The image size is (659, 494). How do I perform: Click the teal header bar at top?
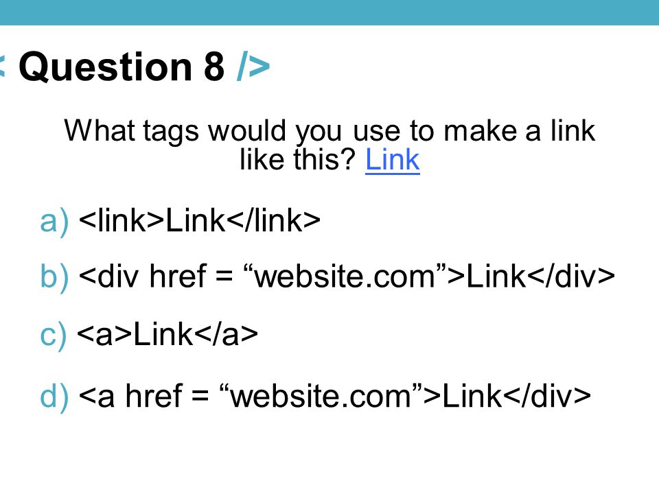point(329,12)
